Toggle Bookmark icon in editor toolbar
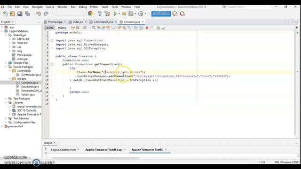301x169 pixels. click(129, 28)
